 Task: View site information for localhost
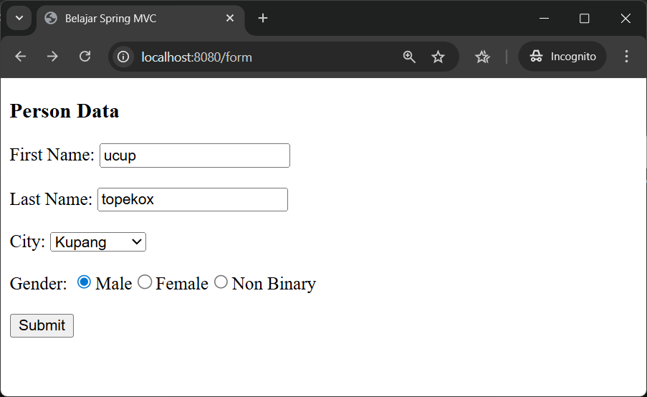click(123, 57)
